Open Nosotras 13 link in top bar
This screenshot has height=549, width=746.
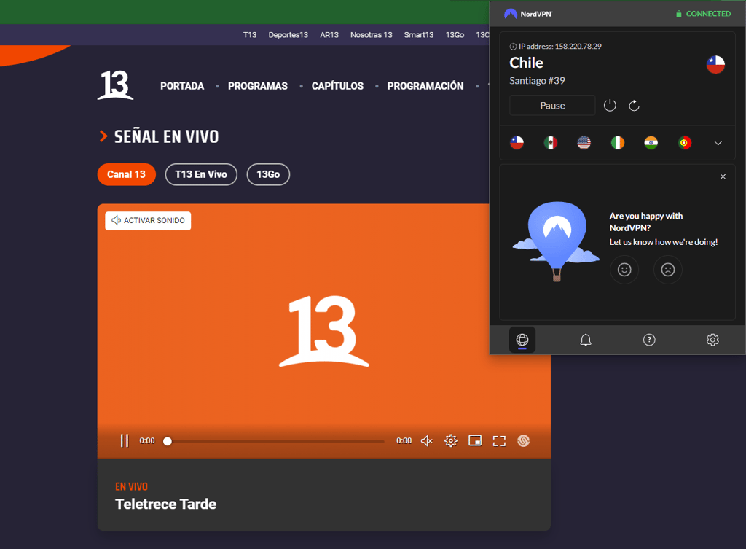[x=372, y=35]
